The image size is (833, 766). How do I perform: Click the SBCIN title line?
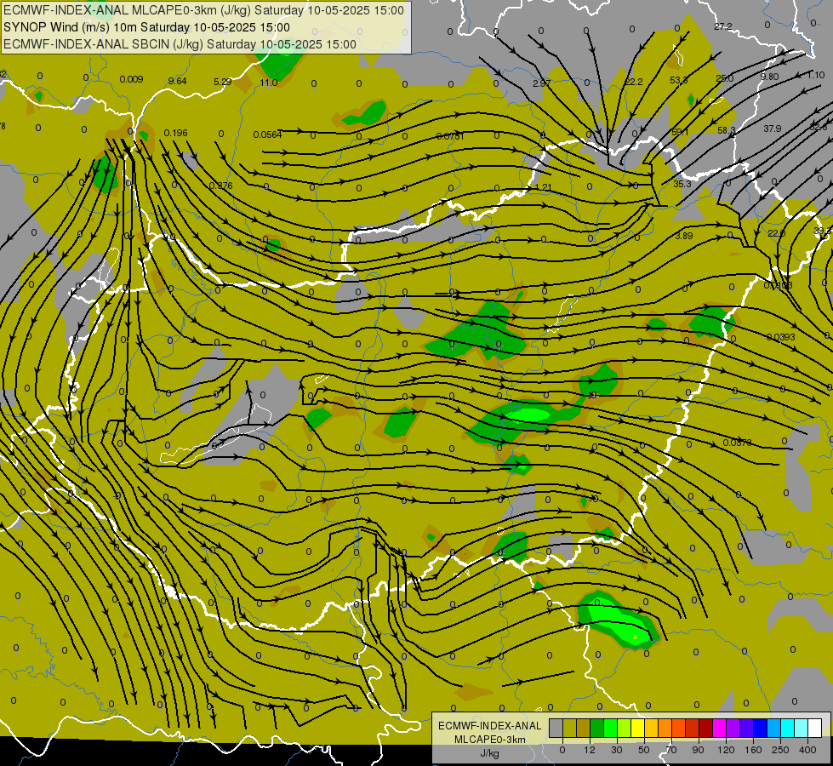click(180, 44)
